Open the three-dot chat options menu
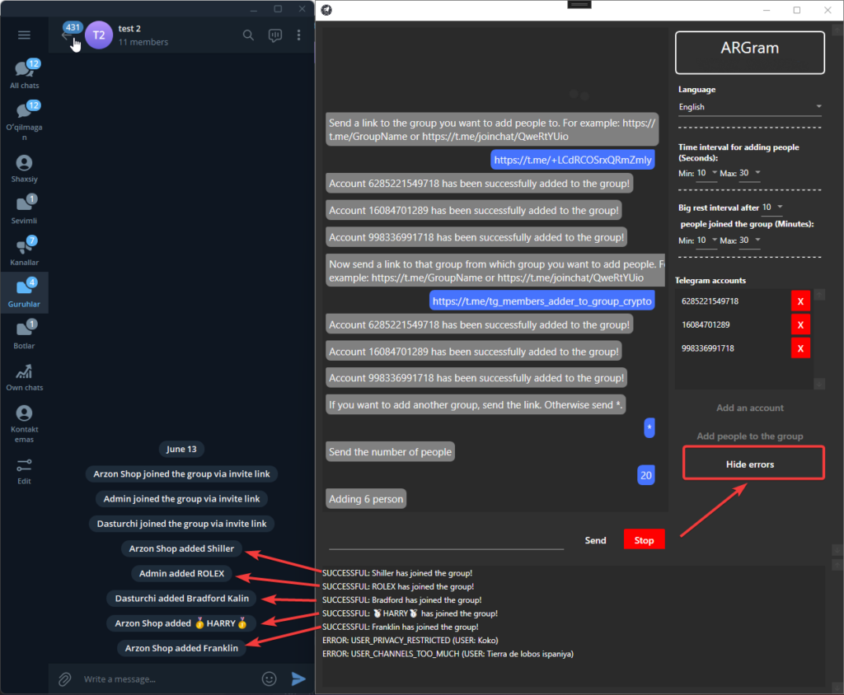This screenshot has width=844, height=695. (298, 35)
